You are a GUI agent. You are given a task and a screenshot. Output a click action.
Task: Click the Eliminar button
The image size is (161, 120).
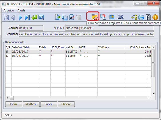coord(66,104)
